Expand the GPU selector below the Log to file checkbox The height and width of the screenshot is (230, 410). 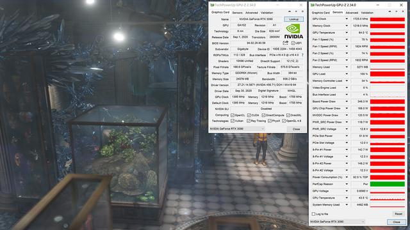pyautogui.click(x=338, y=222)
